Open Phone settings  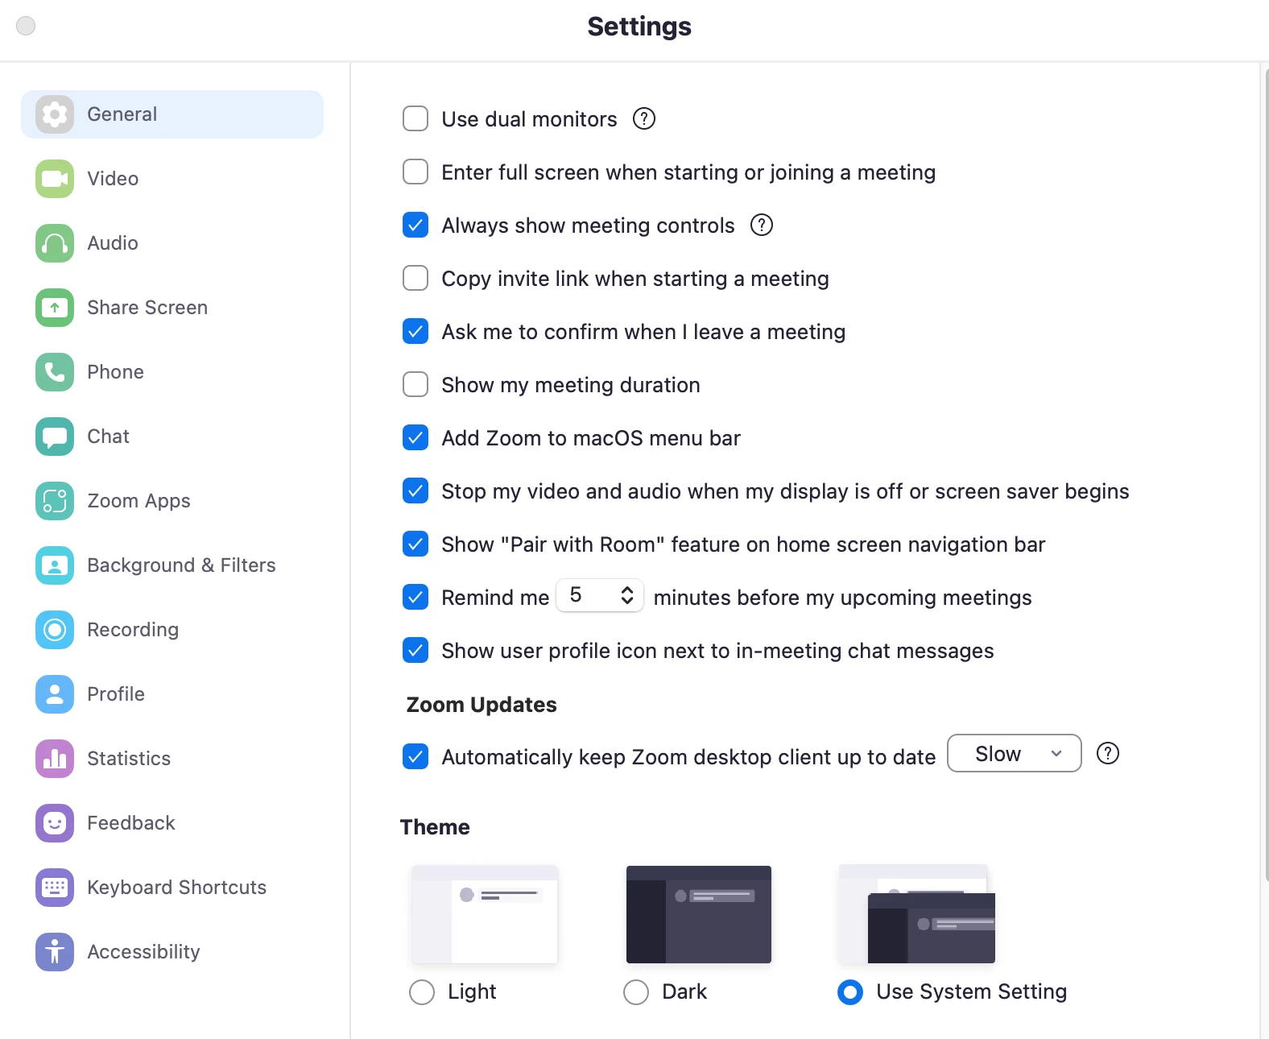tap(172, 372)
